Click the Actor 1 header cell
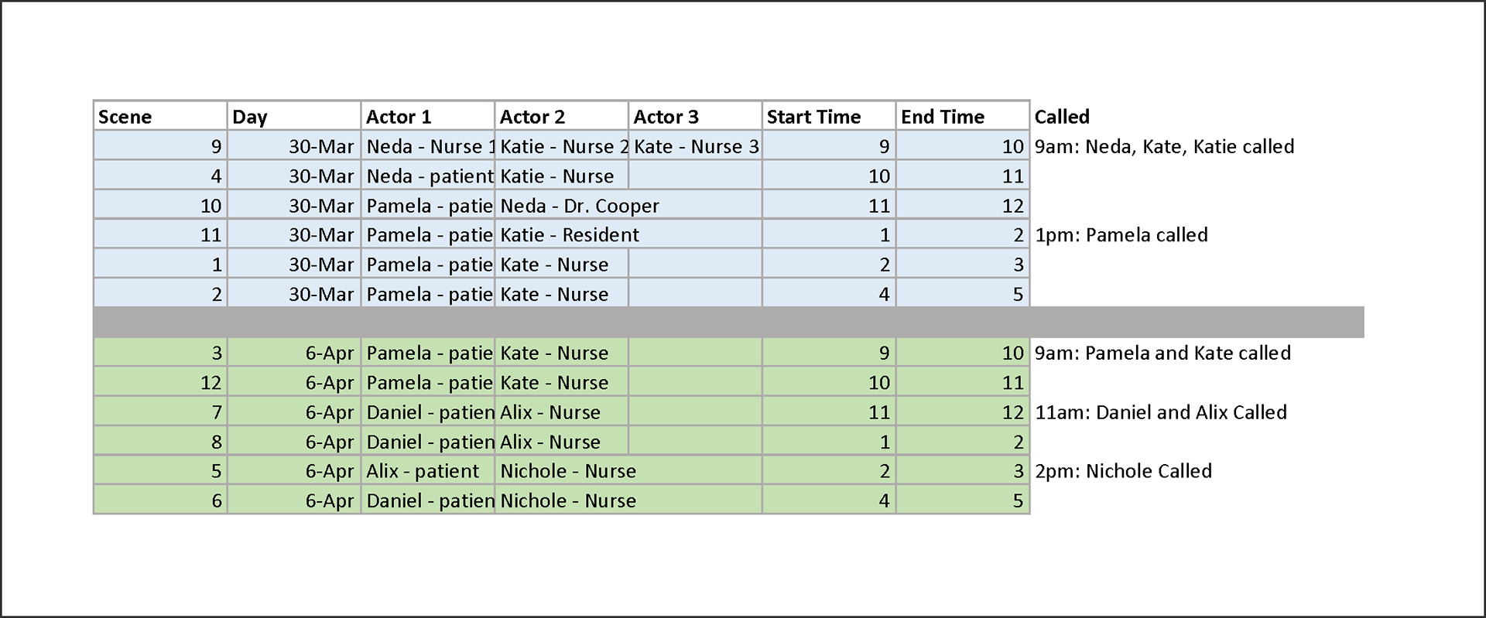The height and width of the screenshot is (618, 1486). point(427,117)
